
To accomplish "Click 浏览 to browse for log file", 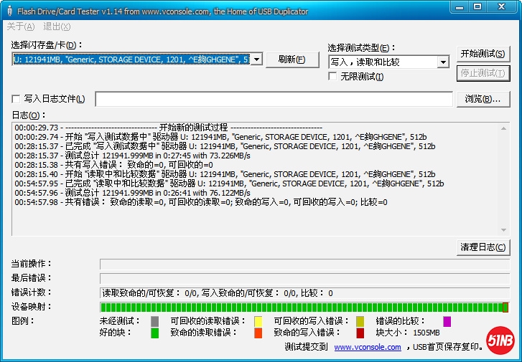I will pyautogui.click(x=483, y=99).
